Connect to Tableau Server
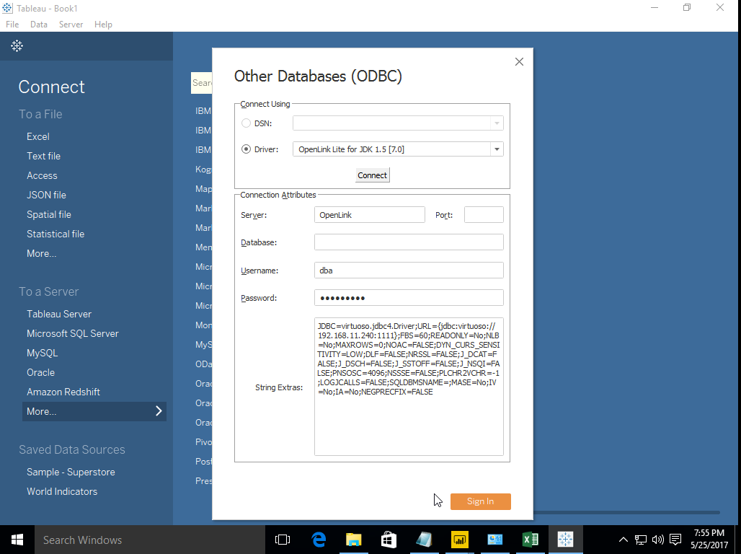The width and height of the screenshot is (741, 554). click(x=59, y=314)
